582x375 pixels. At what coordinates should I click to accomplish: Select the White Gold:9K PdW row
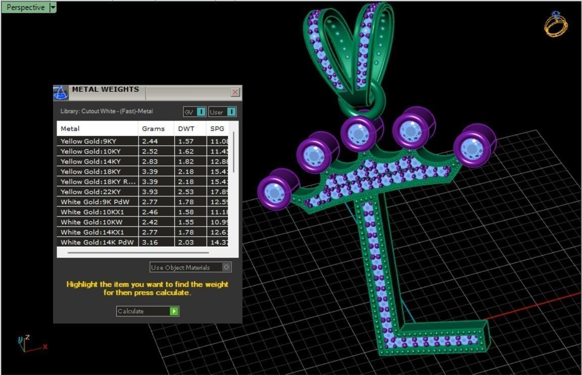point(142,201)
